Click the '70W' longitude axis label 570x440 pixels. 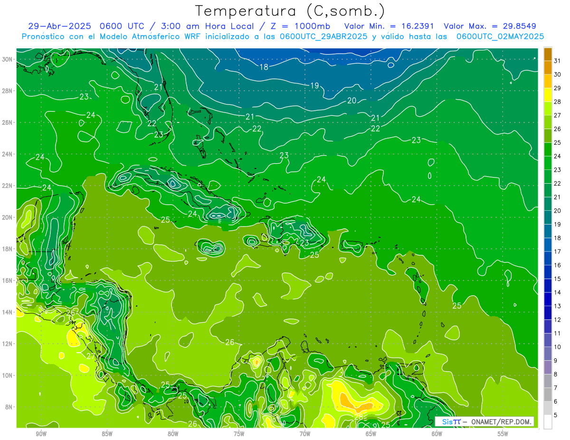click(305, 434)
